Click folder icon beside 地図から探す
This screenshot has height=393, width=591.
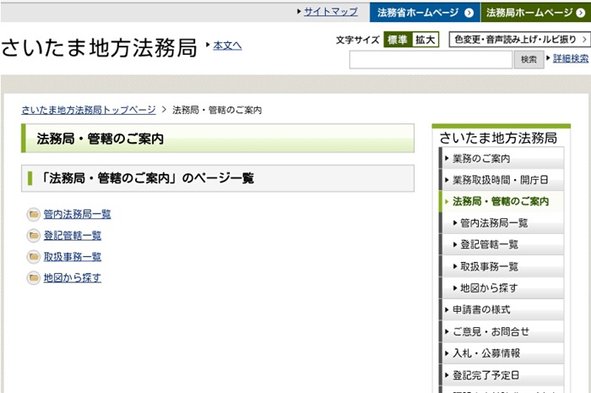[x=34, y=278]
